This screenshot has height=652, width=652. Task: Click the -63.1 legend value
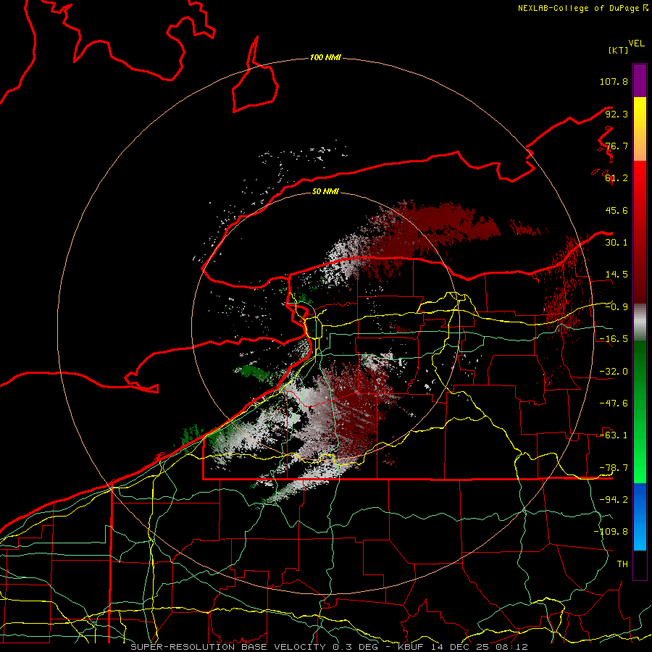[x=614, y=435]
